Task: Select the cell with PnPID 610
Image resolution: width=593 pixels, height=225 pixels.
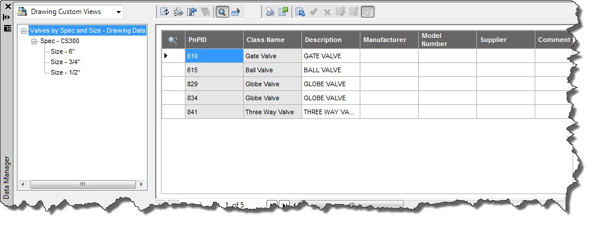Action: (x=214, y=56)
